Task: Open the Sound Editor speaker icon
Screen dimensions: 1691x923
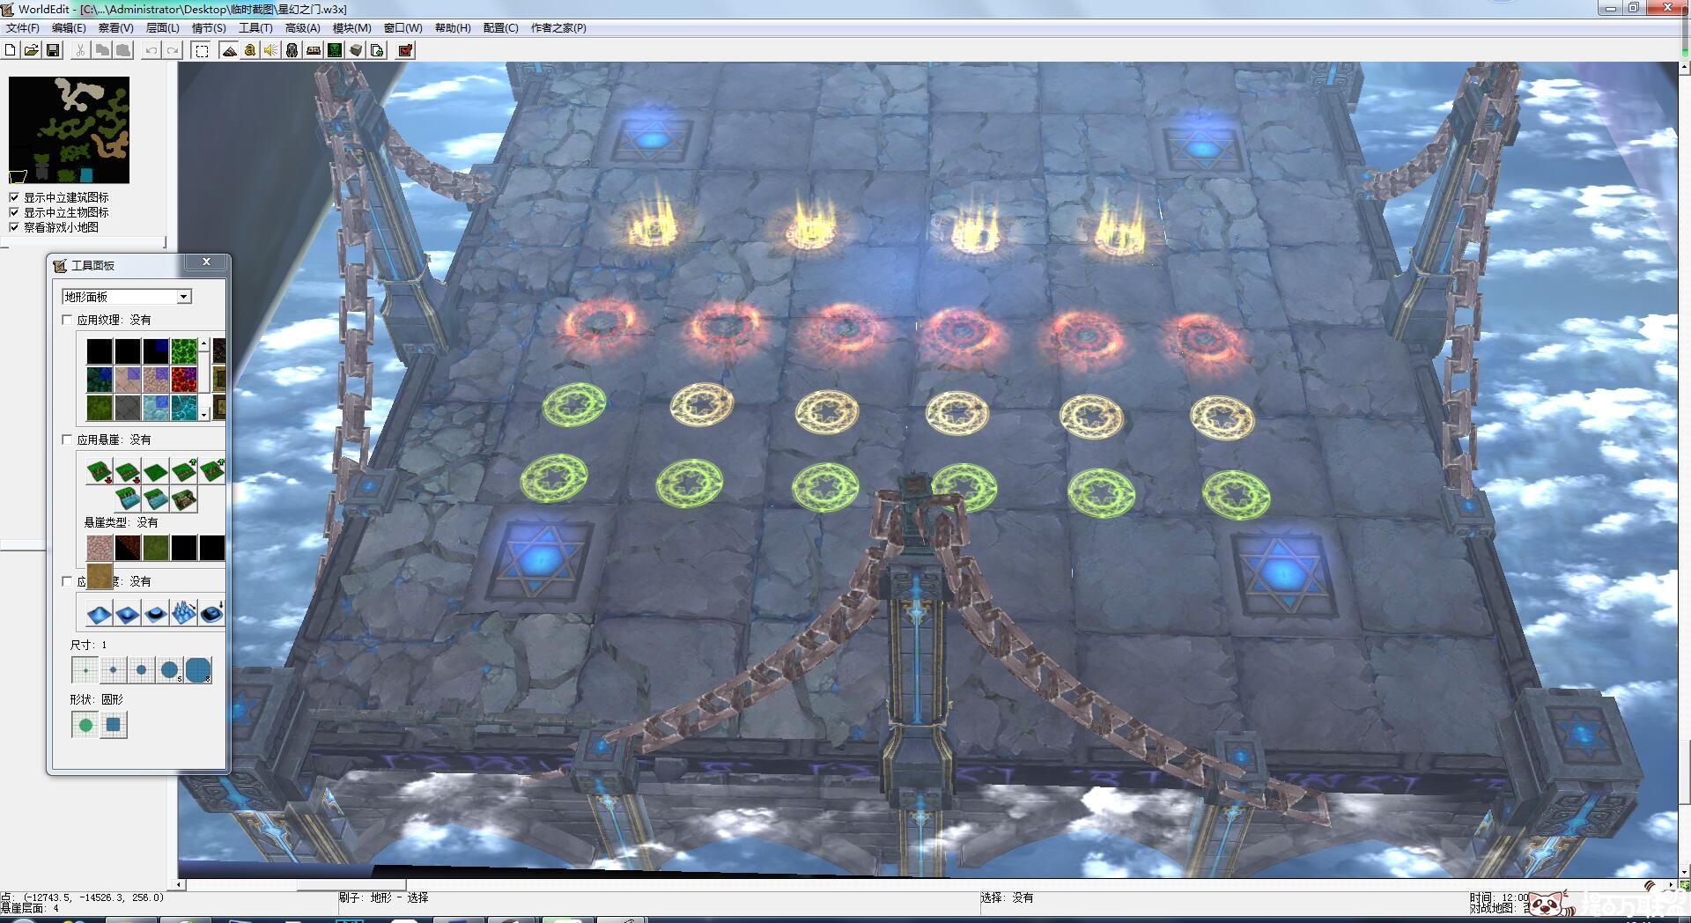Action: (270, 50)
